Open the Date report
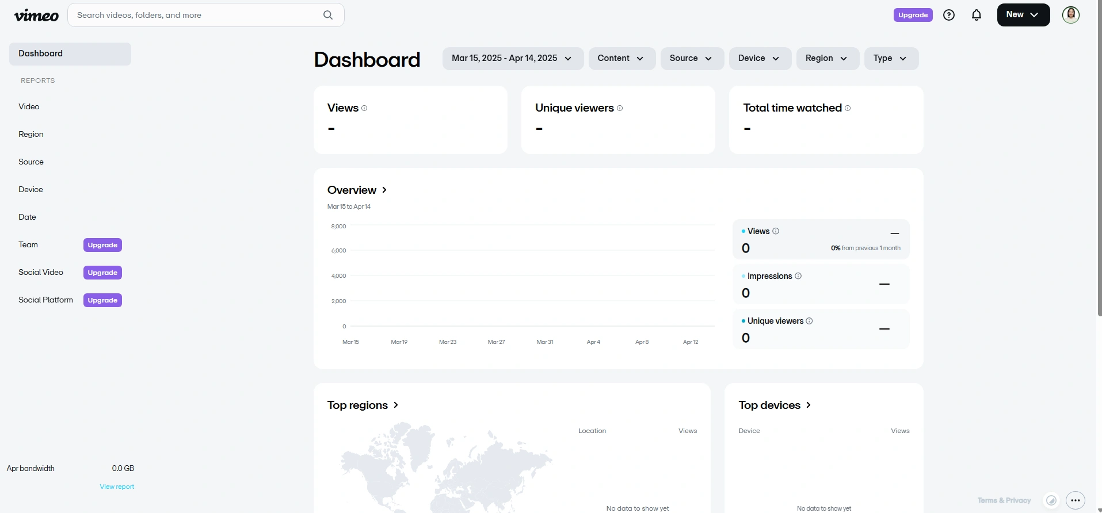 pyautogui.click(x=27, y=217)
